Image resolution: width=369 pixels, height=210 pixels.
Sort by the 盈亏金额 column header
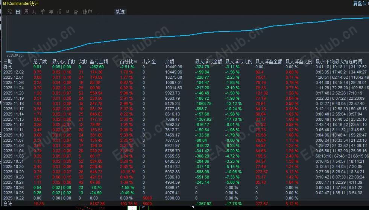tap(99, 61)
